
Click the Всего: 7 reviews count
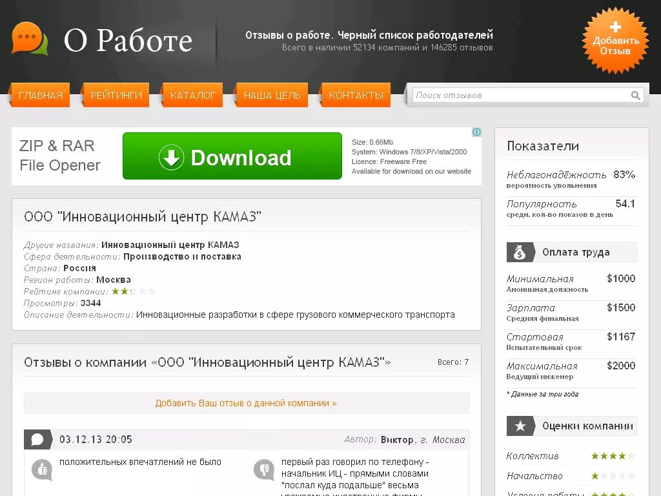tap(453, 362)
